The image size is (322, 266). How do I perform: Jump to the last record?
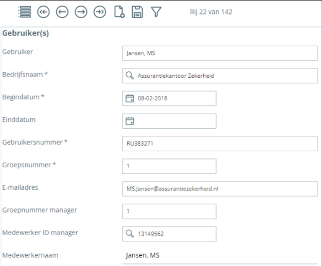pos(99,12)
